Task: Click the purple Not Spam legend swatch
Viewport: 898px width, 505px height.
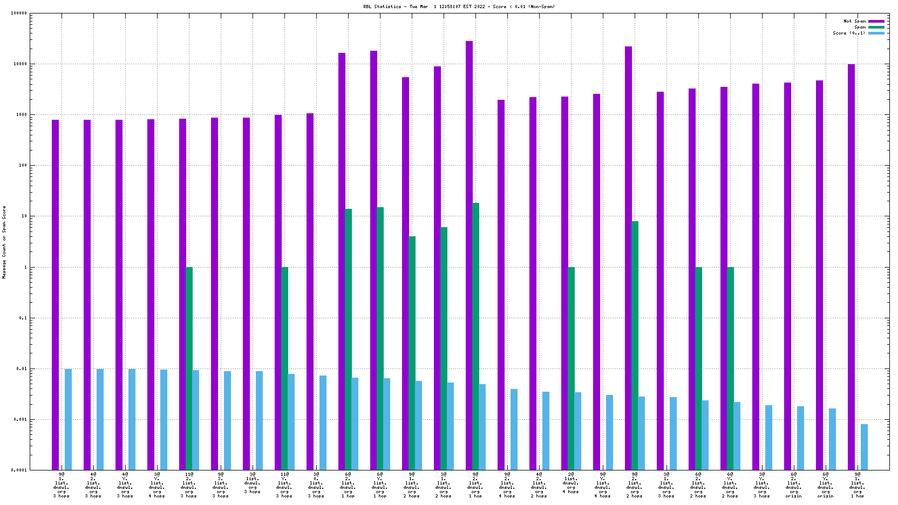Action: click(876, 22)
